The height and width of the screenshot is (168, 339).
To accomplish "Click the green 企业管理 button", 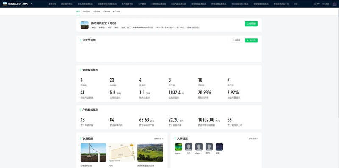I will click(251, 24).
